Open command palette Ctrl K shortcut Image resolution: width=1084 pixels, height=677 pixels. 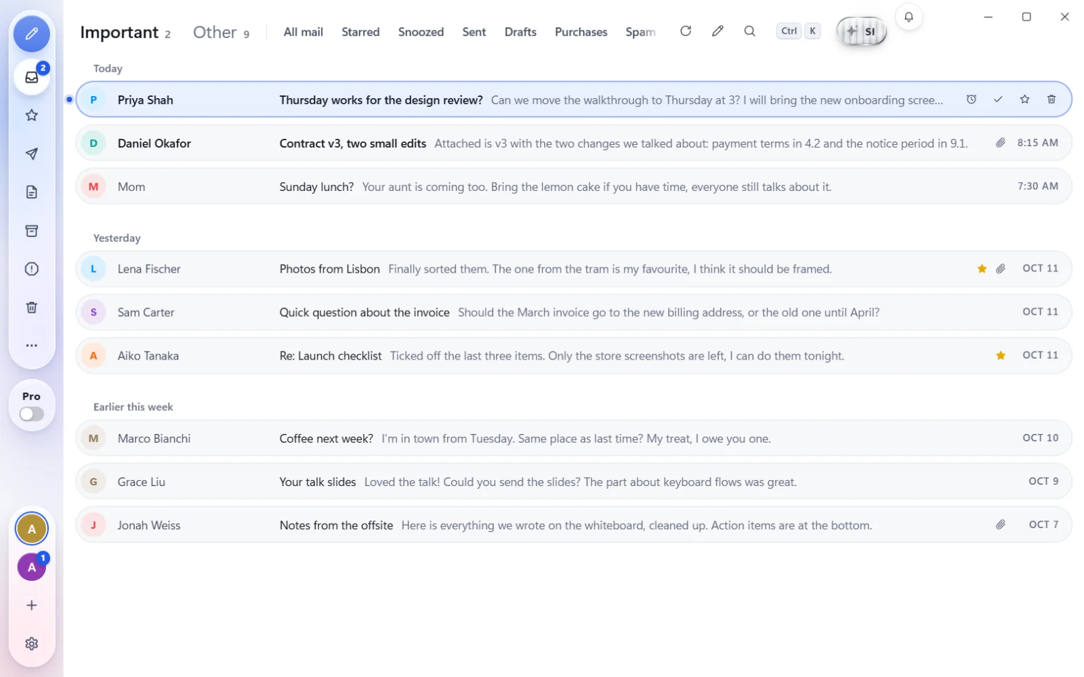click(799, 31)
